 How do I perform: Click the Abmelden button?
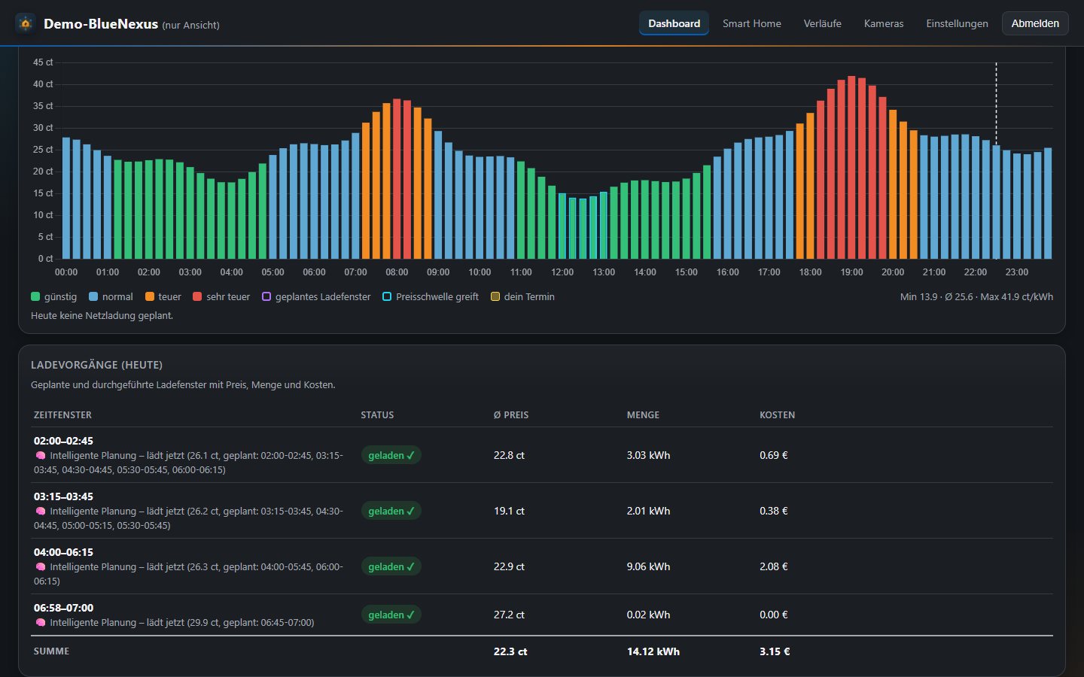click(x=1035, y=23)
